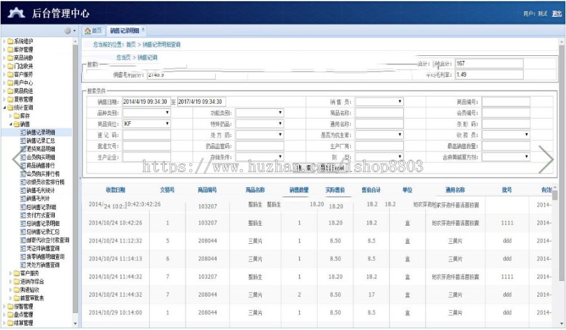Expand the 首营审批表 folder arrow
The height and width of the screenshot is (330, 566).
click(11, 299)
